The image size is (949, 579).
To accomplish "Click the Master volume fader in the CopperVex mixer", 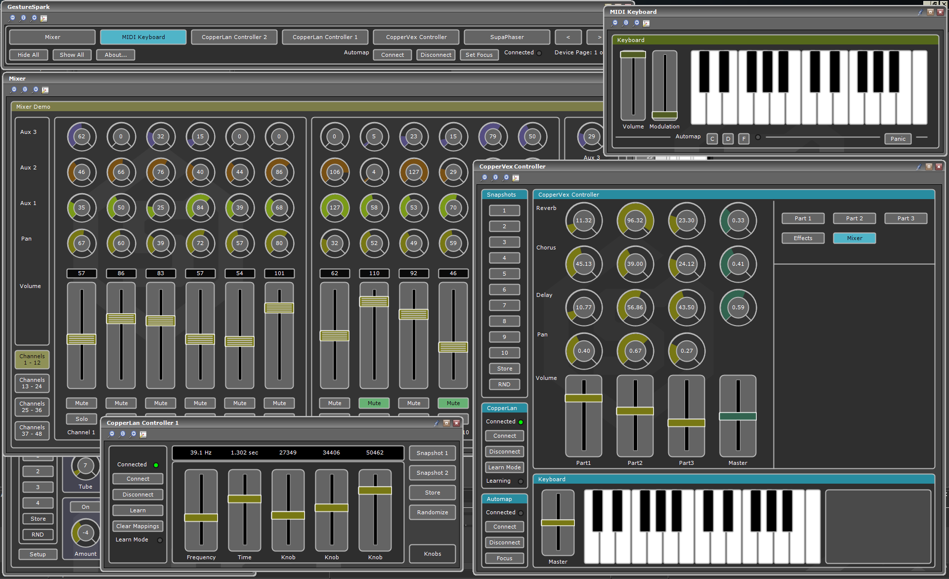I will (738, 416).
